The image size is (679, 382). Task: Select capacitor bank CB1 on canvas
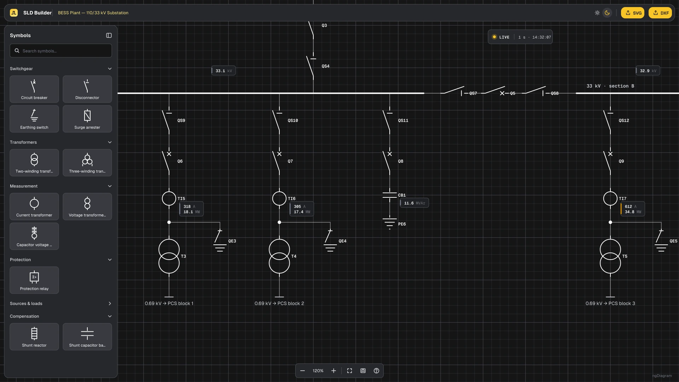pyautogui.click(x=390, y=195)
